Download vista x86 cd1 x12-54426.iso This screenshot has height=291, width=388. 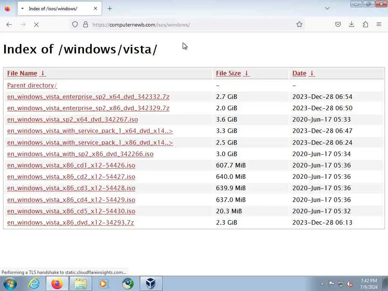click(x=71, y=165)
